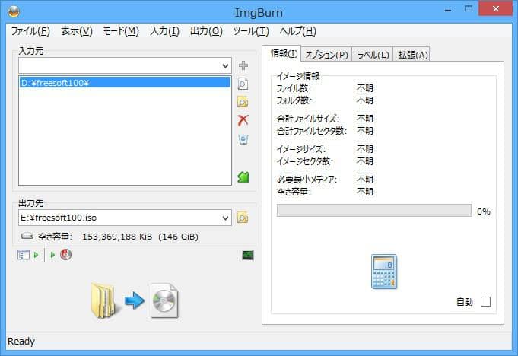518x356 pixels.
Task: Remove selected source with the red X
Action: coord(243,120)
